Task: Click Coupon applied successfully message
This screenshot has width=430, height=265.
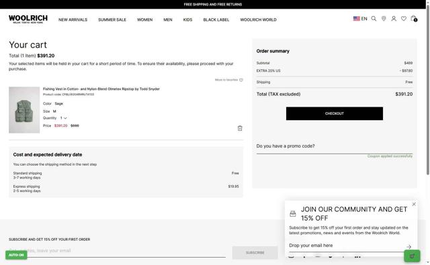Action: point(390,156)
